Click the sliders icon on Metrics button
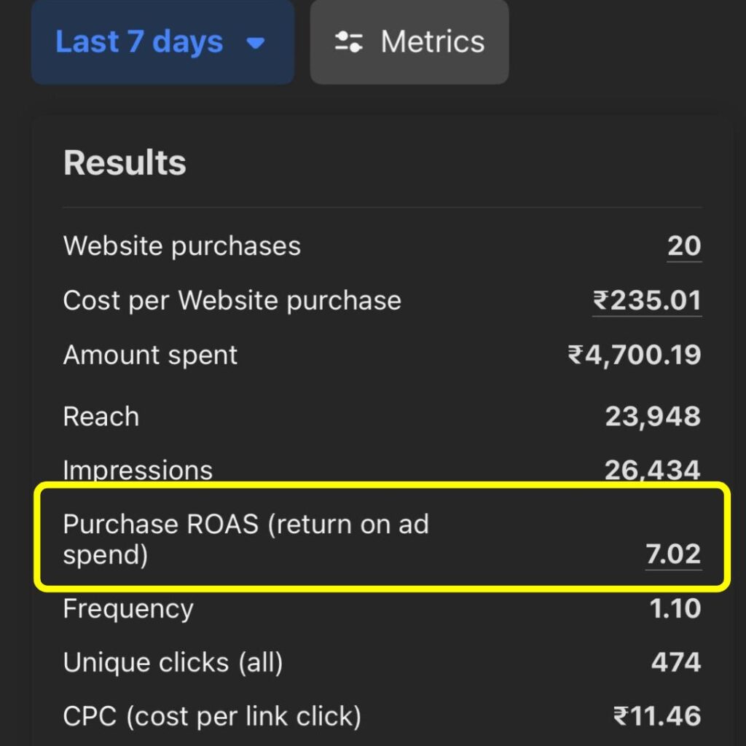This screenshot has width=746, height=746. click(348, 42)
